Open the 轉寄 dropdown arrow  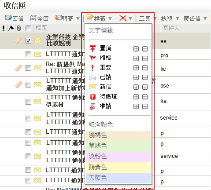coord(78,18)
